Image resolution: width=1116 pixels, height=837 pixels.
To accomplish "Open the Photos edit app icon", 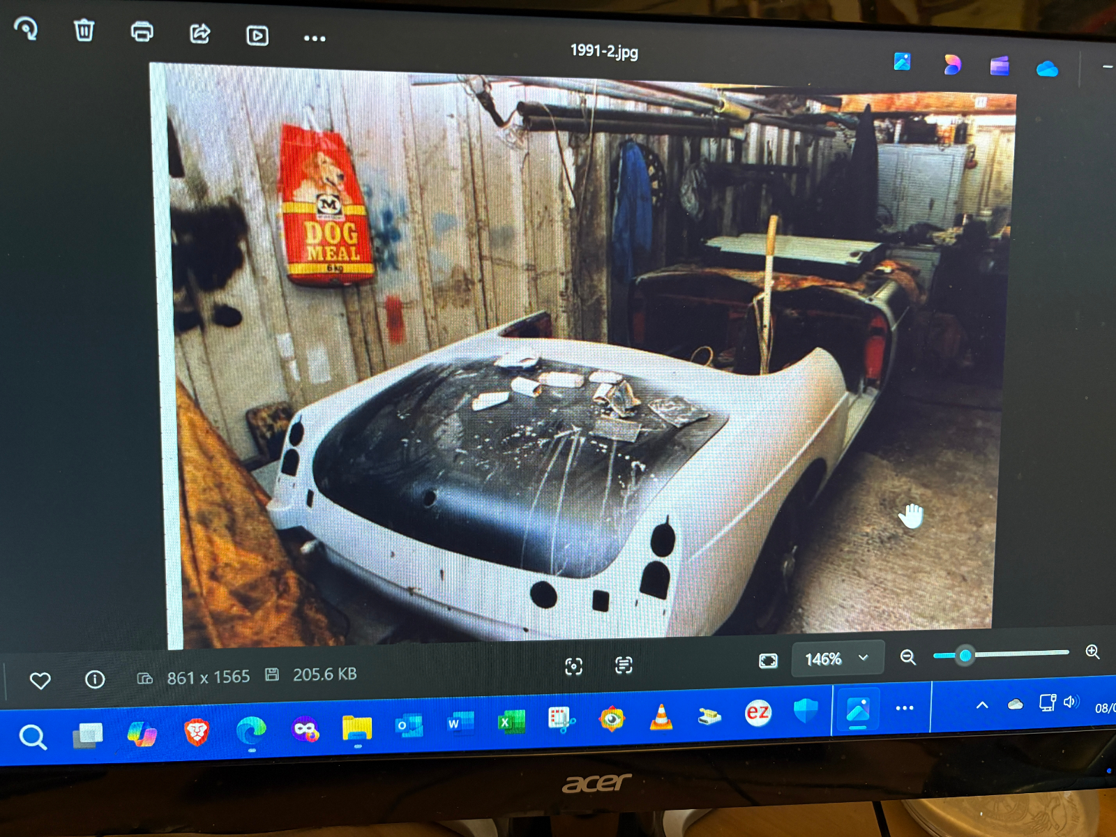I will coord(902,61).
